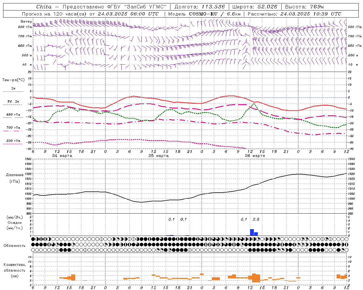Select the model name "COSMO-RU / 6.6км"
Viewport: 363px width, 290px height.
tap(215, 14)
